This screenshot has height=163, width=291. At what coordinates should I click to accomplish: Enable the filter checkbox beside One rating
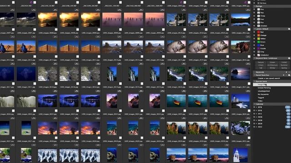coord(254,9)
